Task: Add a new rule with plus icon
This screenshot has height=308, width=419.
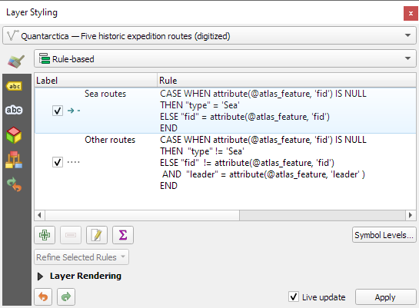Action: tap(45, 235)
